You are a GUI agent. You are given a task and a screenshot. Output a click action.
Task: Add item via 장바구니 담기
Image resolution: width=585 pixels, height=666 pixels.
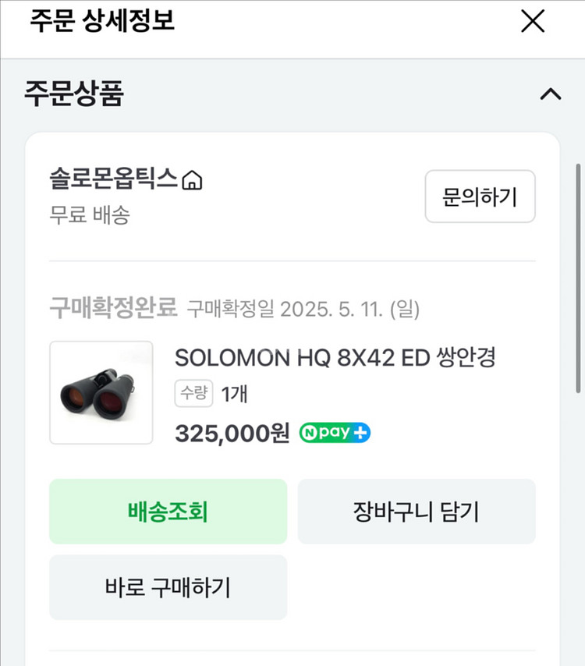pos(417,512)
